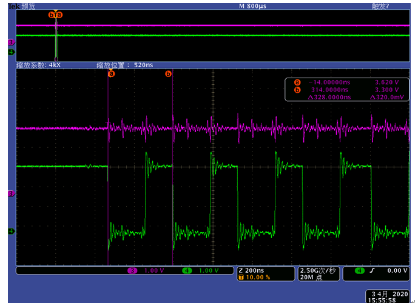Click the '缩放位置: 520ns' zoom position label
The width and height of the screenshot is (418, 303).
point(125,65)
